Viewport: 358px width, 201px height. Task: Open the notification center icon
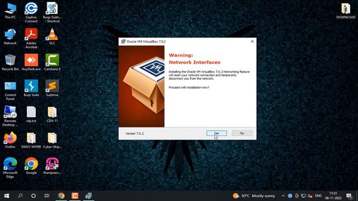coord(349,196)
